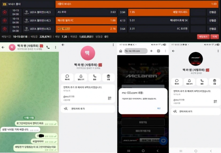The height and width of the screenshot is (153, 221).
Task: Open the browser three-dot menu
Action: point(165,51)
